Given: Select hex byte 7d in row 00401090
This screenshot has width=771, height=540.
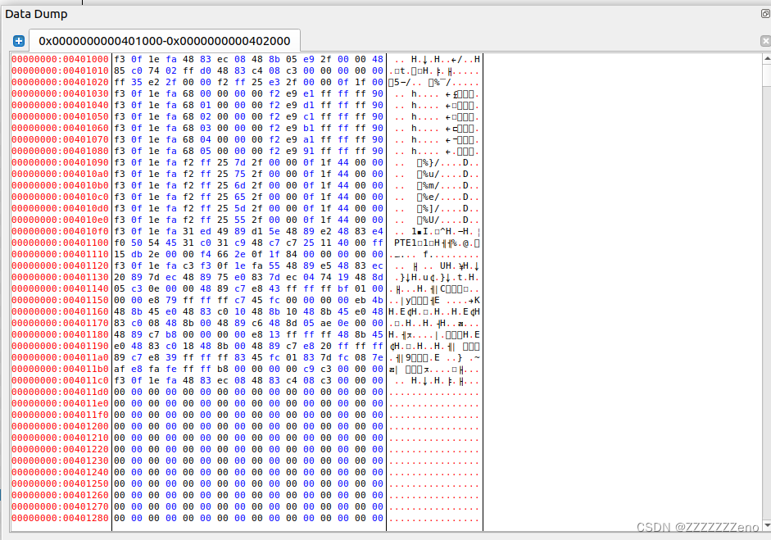Looking at the screenshot, I should 240,162.
